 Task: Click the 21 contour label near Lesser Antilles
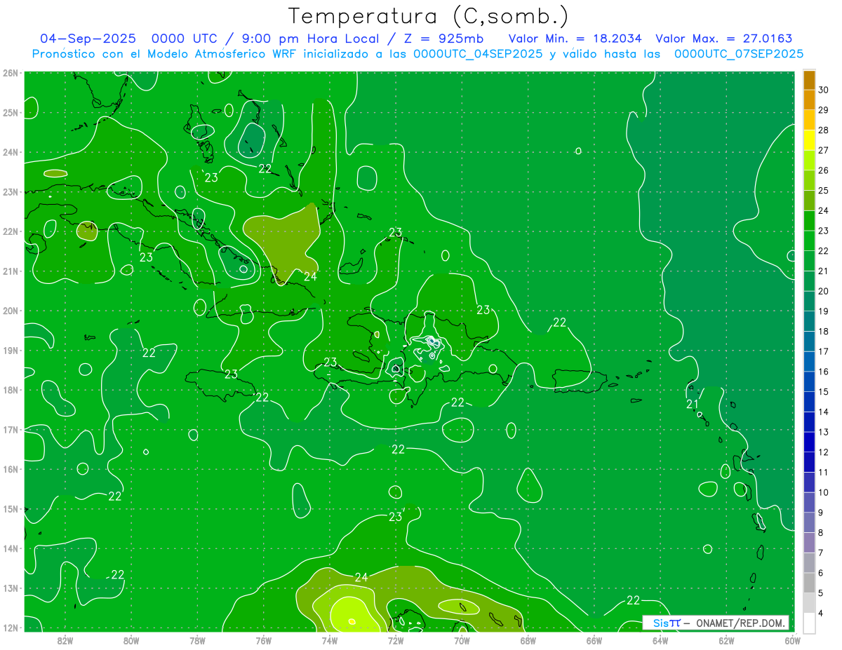(692, 404)
